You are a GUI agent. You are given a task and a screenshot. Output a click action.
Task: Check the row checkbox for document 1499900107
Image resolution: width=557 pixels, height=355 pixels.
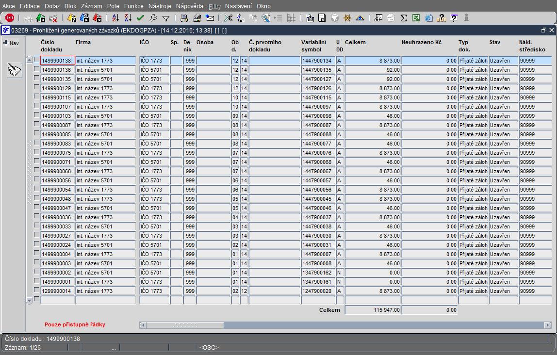click(x=36, y=106)
